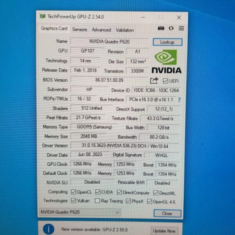235x235 pixels.
Task: Close GPU-Z with the title bar X
Action: pos(179,18)
